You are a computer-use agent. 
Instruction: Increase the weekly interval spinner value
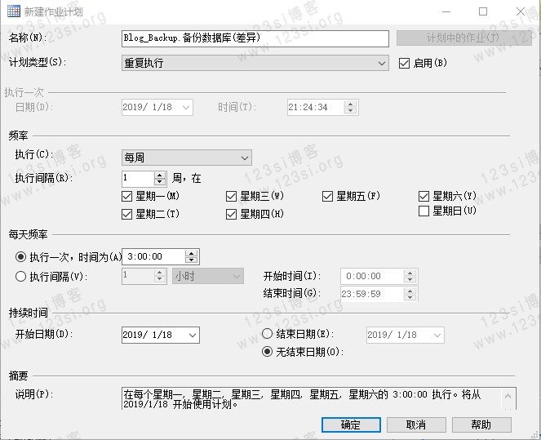[160, 174]
